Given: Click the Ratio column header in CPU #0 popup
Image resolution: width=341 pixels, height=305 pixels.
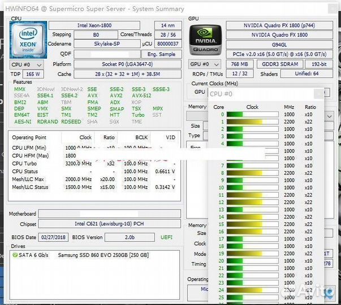Looking at the screenshot, I should (310, 107).
